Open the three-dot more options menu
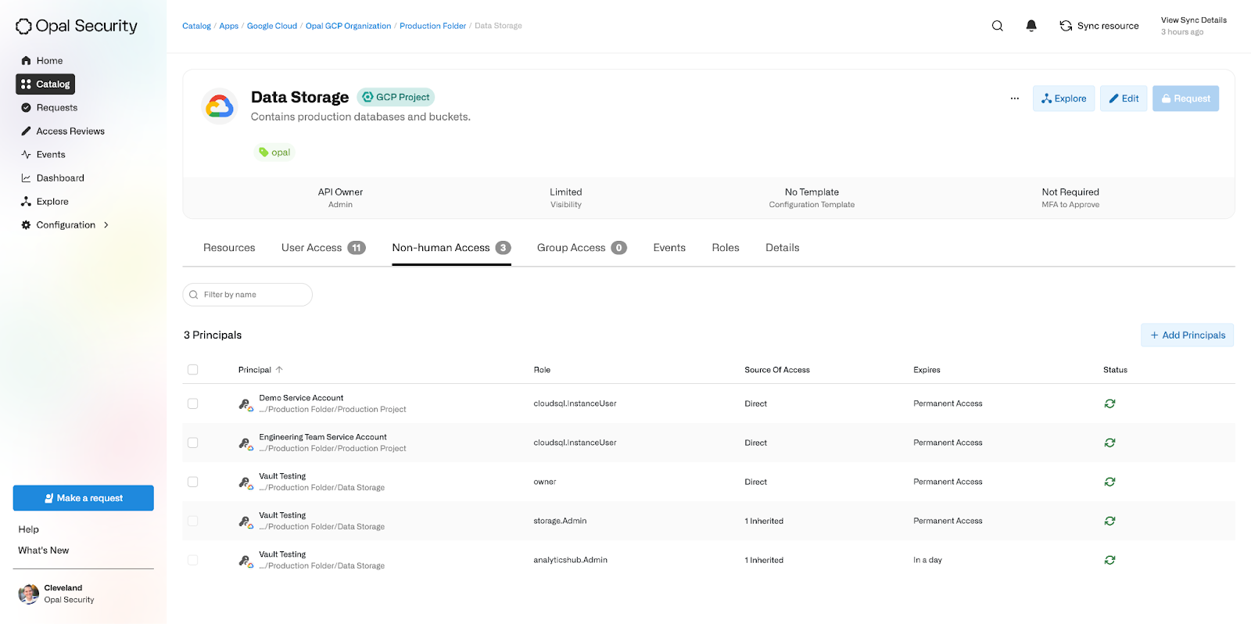The image size is (1251, 624). 1014,99
